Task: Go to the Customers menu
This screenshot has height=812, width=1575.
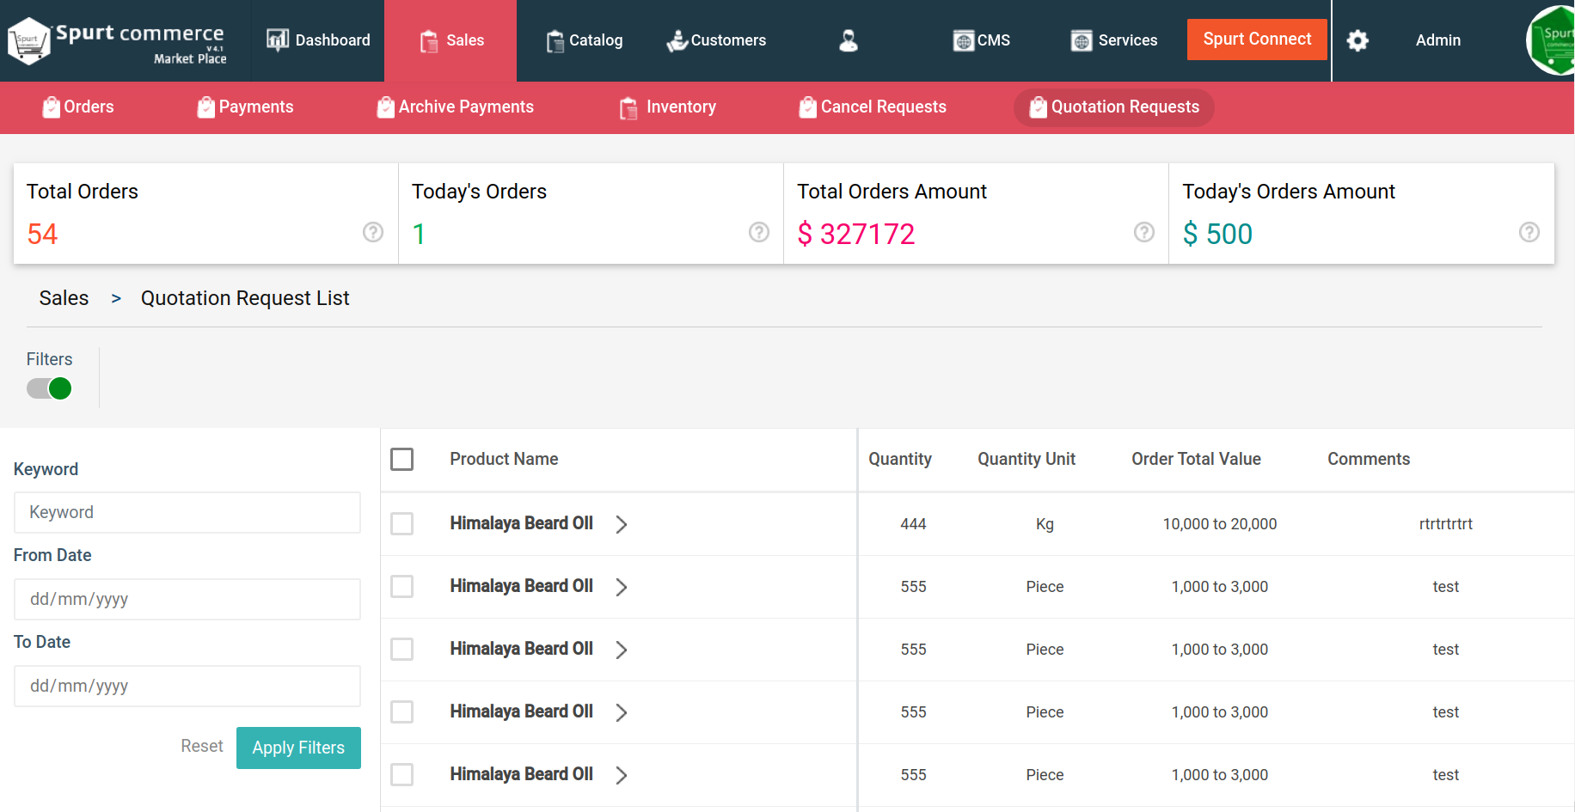Action: [x=716, y=40]
